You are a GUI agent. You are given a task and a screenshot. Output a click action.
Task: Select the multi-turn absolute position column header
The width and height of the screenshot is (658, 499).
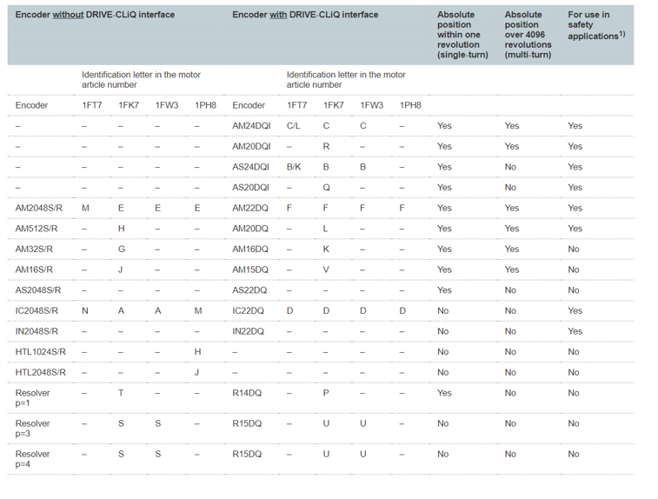point(528,35)
